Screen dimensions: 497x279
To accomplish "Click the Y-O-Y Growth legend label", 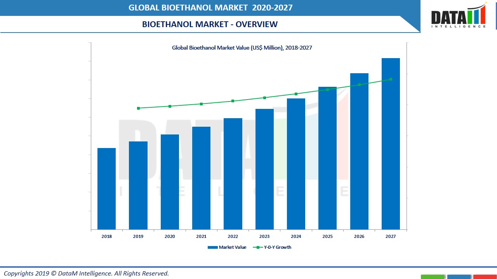I will tap(278, 247).
